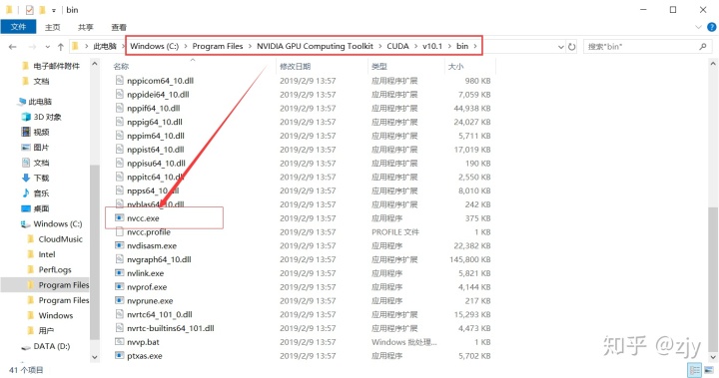Click NVIDIA GPU Computing Toolkit in address path

(315, 46)
